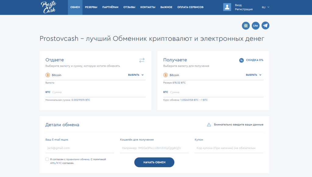Click the percent discount icon
The image size is (312, 177).
[241, 60]
